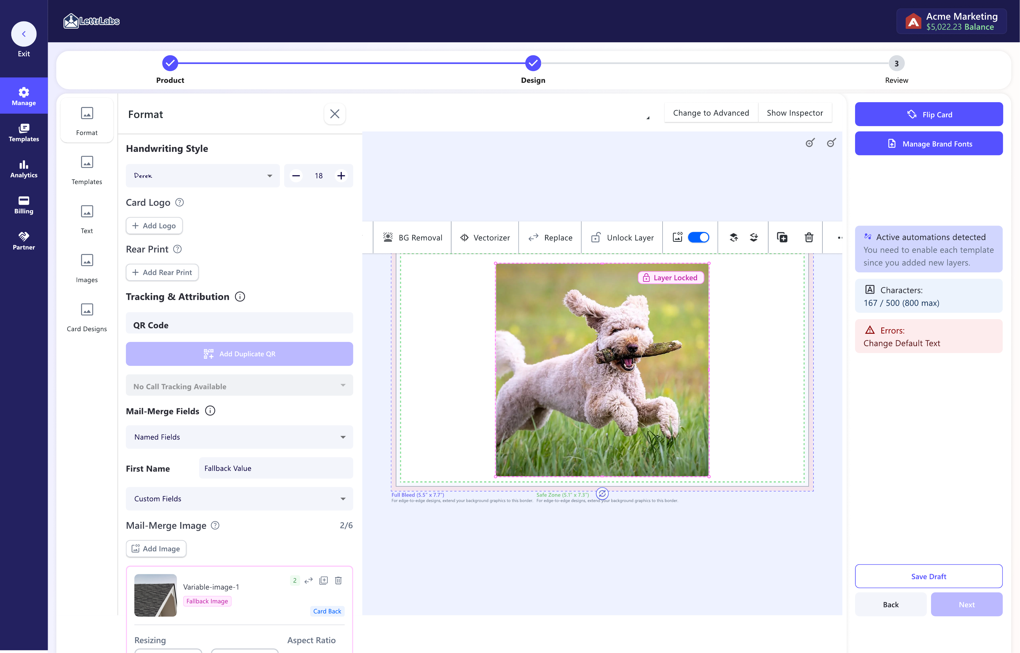Click the Back button
Viewport: 1020px width, 653px height.
(890, 605)
